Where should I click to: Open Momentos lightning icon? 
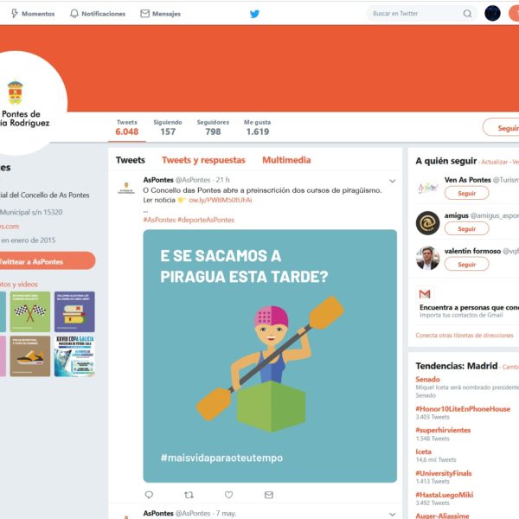(15, 14)
